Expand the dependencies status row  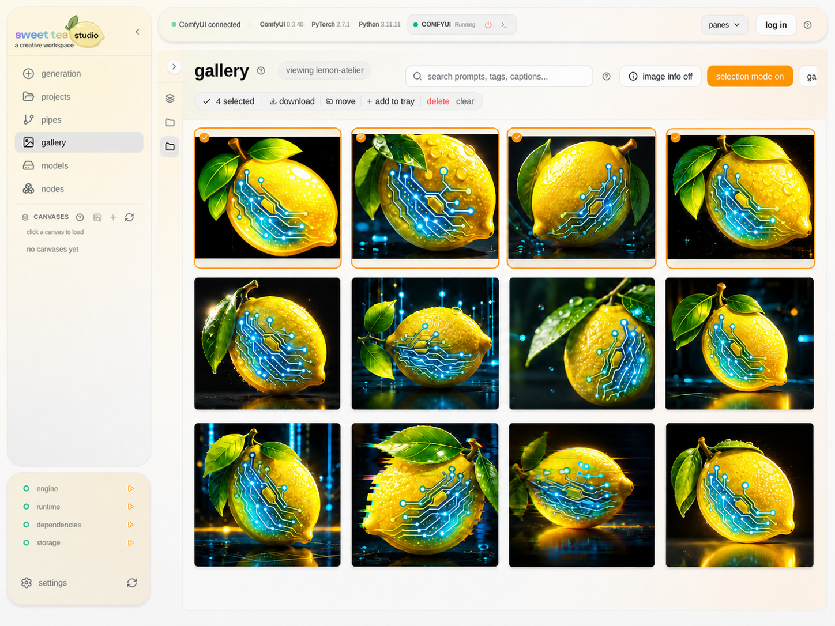(131, 525)
